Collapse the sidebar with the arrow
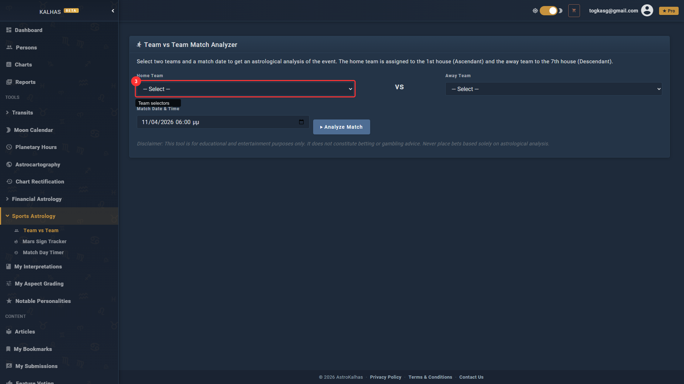Viewport: 684px width, 384px height. 113,11
